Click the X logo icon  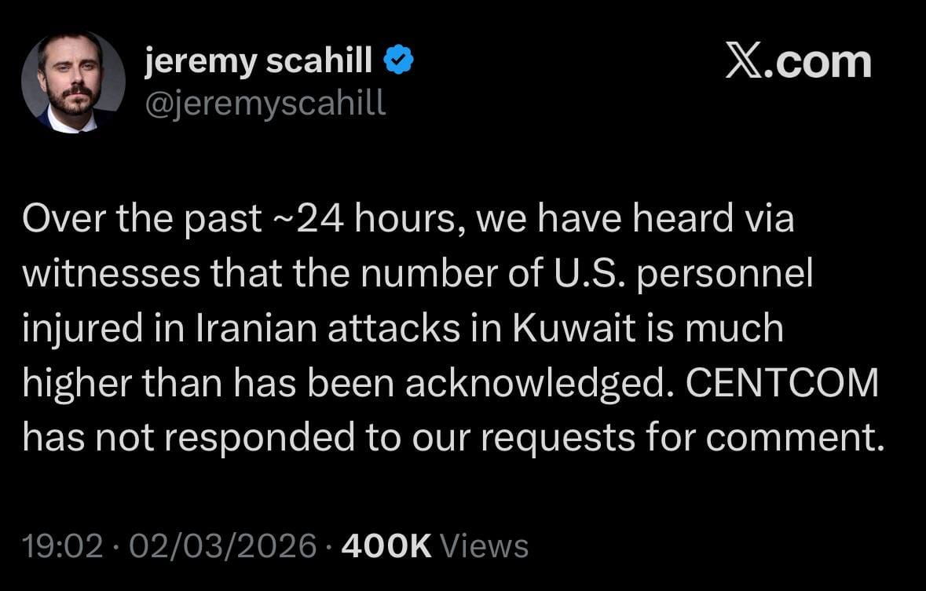(741, 63)
